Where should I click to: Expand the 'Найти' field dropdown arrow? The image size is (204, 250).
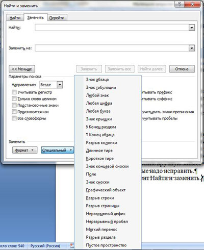(192, 28)
